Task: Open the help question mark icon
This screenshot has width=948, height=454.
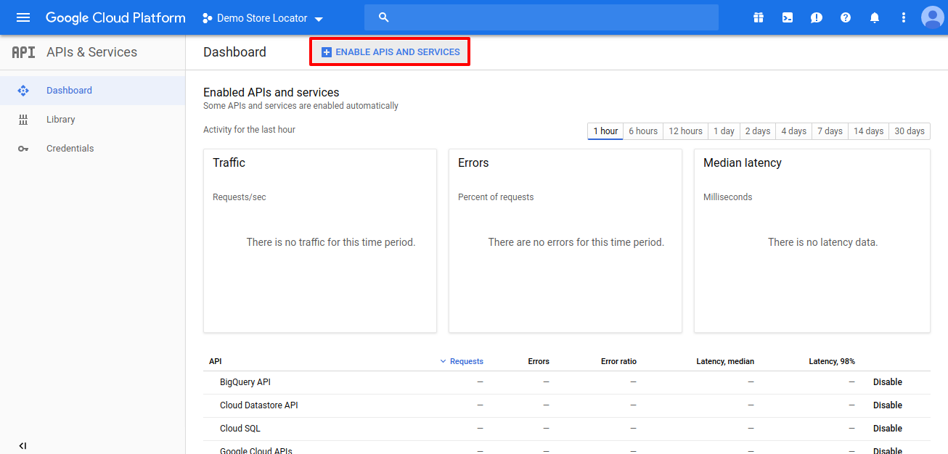Action: pyautogui.click(x=846, y=17)
